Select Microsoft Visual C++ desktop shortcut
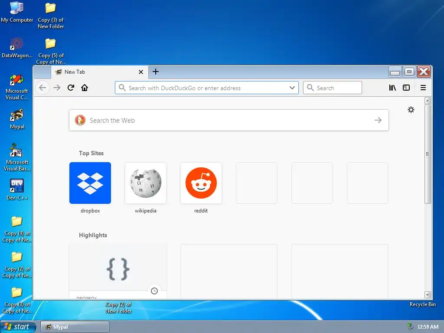Image resolution: width=444 pixels, height=333 pixels. 17,87
